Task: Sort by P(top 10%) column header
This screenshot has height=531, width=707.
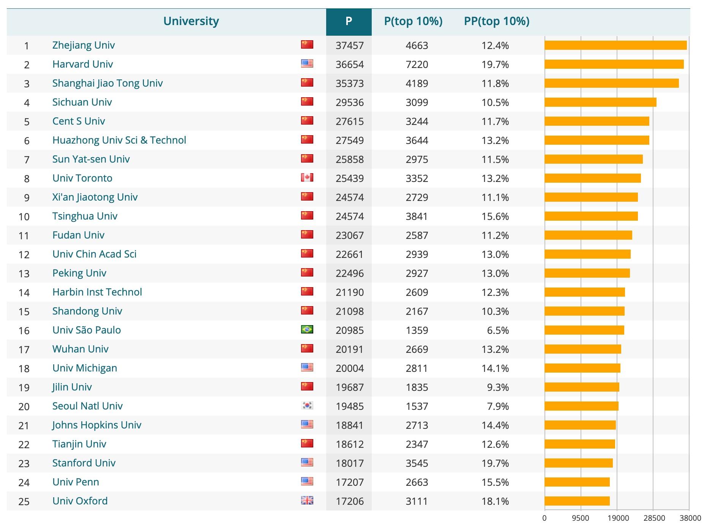Action: 413,21
